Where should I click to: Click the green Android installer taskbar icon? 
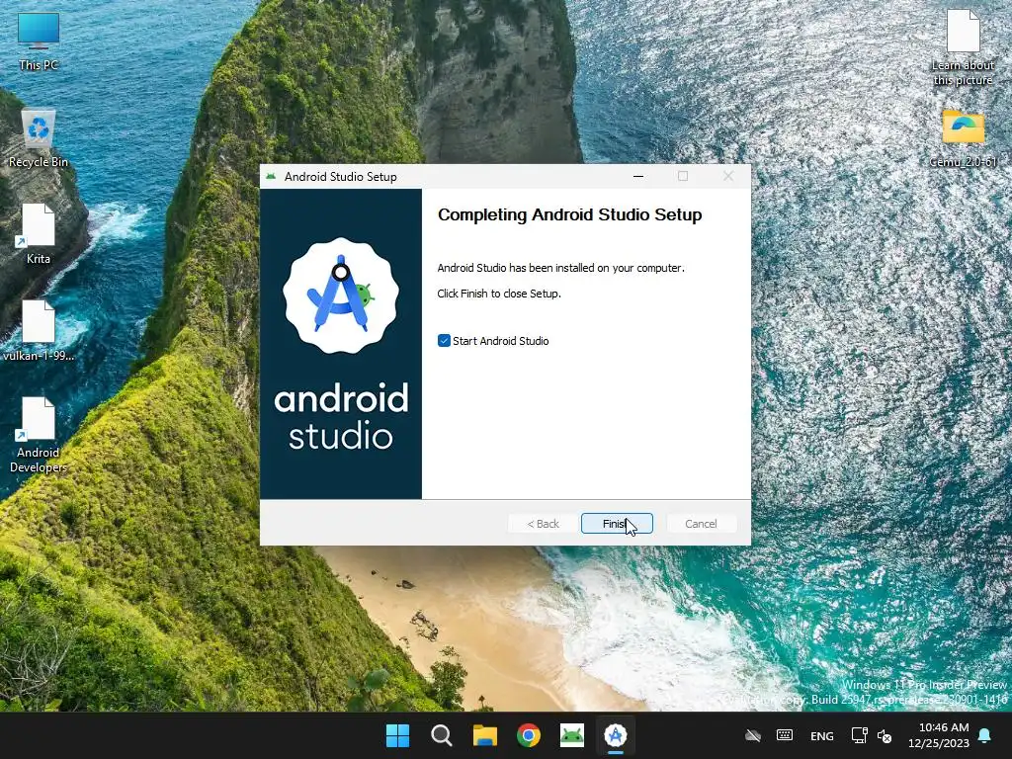click(572, 735)
